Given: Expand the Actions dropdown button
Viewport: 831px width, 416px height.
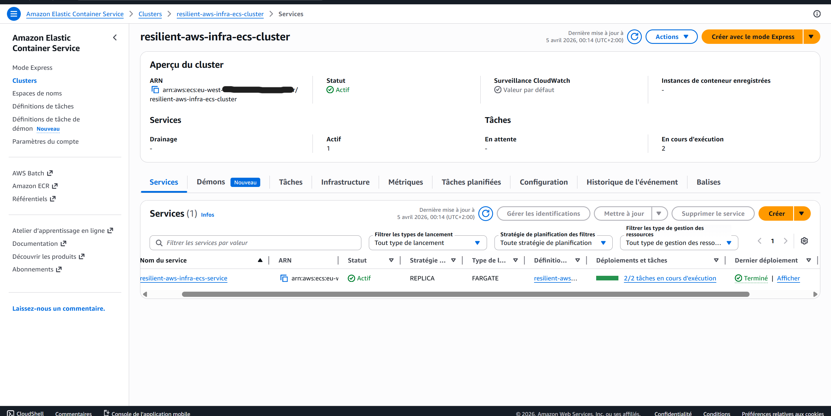Looking at the screenshot, I should tap(671, 37).
